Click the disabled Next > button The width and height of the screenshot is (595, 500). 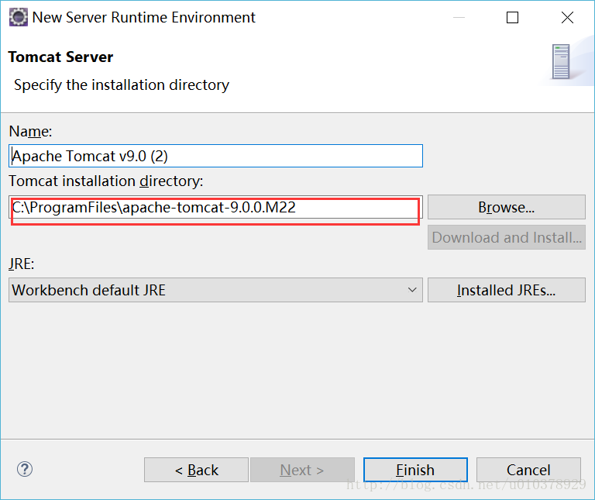coord(302,470)
